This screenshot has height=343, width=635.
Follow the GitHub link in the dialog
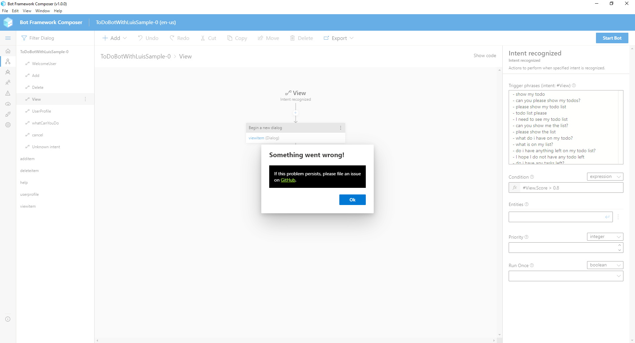click(288, 180)
